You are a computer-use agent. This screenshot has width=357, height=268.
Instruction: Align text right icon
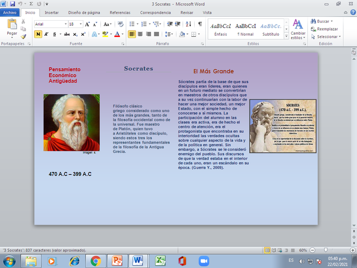tap(148, 34)
